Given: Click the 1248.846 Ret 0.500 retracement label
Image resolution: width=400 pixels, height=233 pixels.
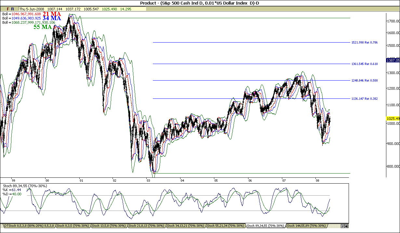Looking at the screenshot, I should point(365,81).
